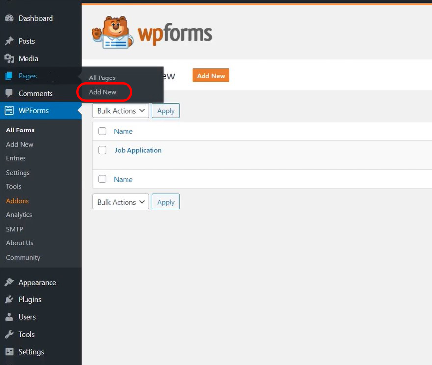Click the Comments speech bubble icon
432x365 pixels.
(x=9, y=93)
